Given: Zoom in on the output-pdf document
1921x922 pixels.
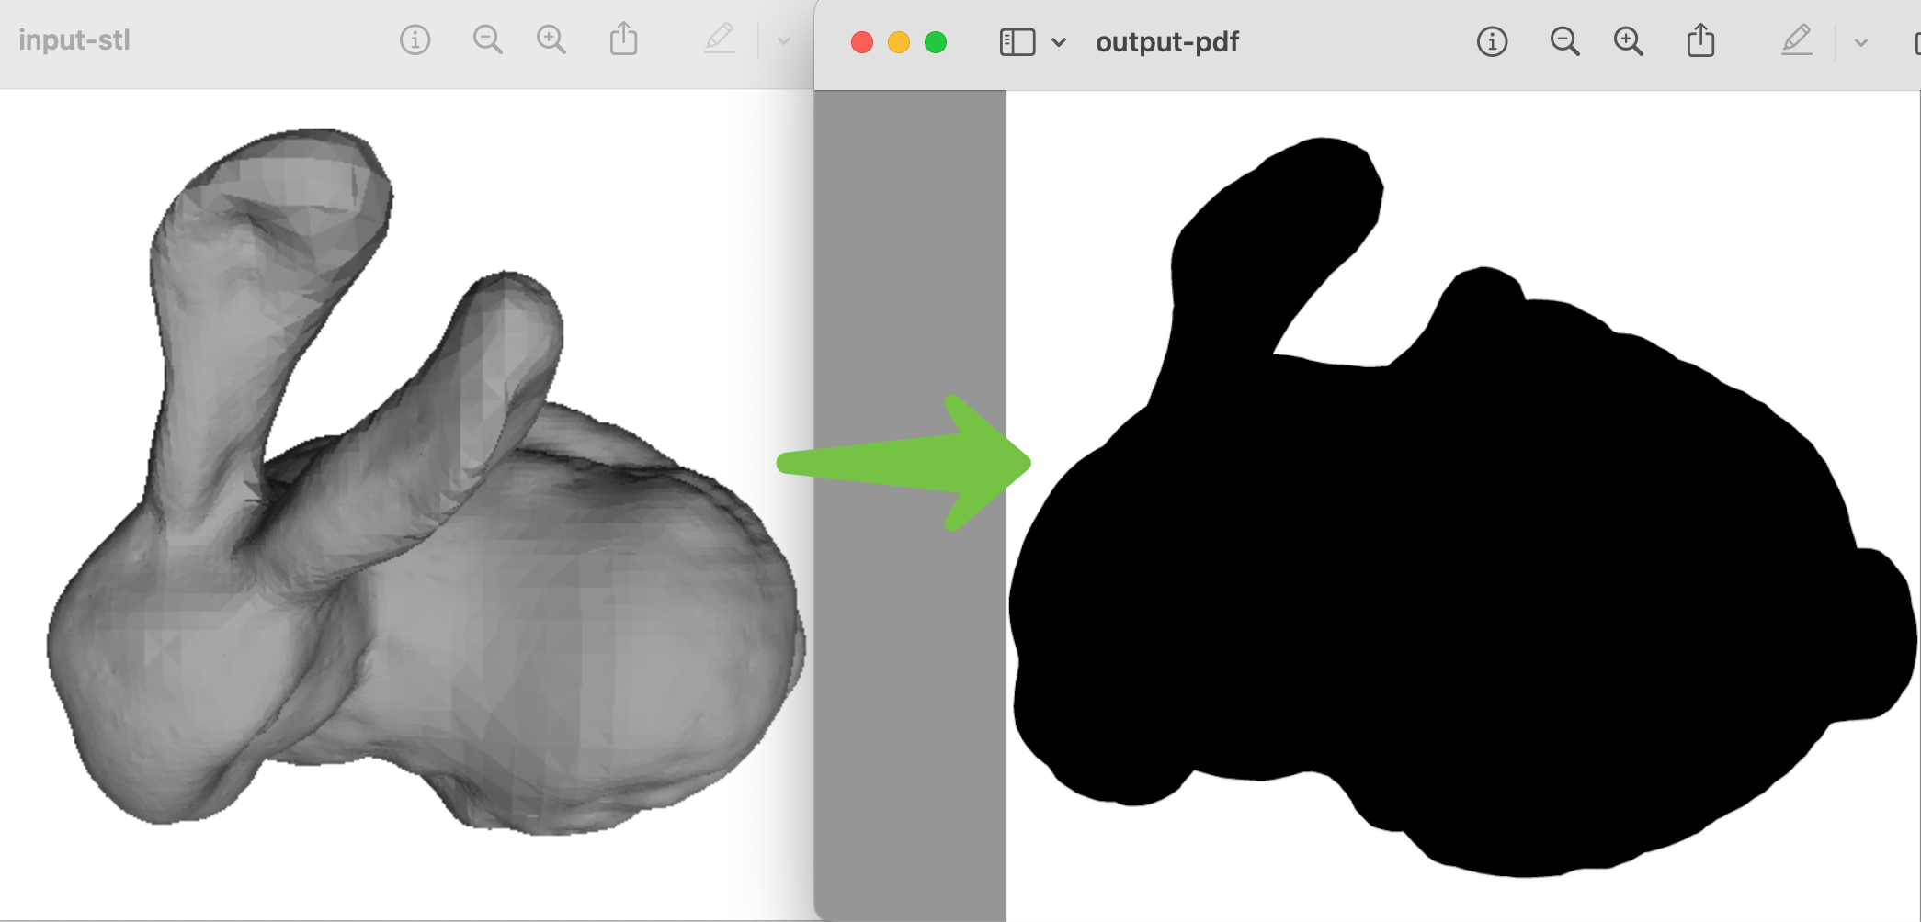Looking at the screenshot, I should (1628, 41).
